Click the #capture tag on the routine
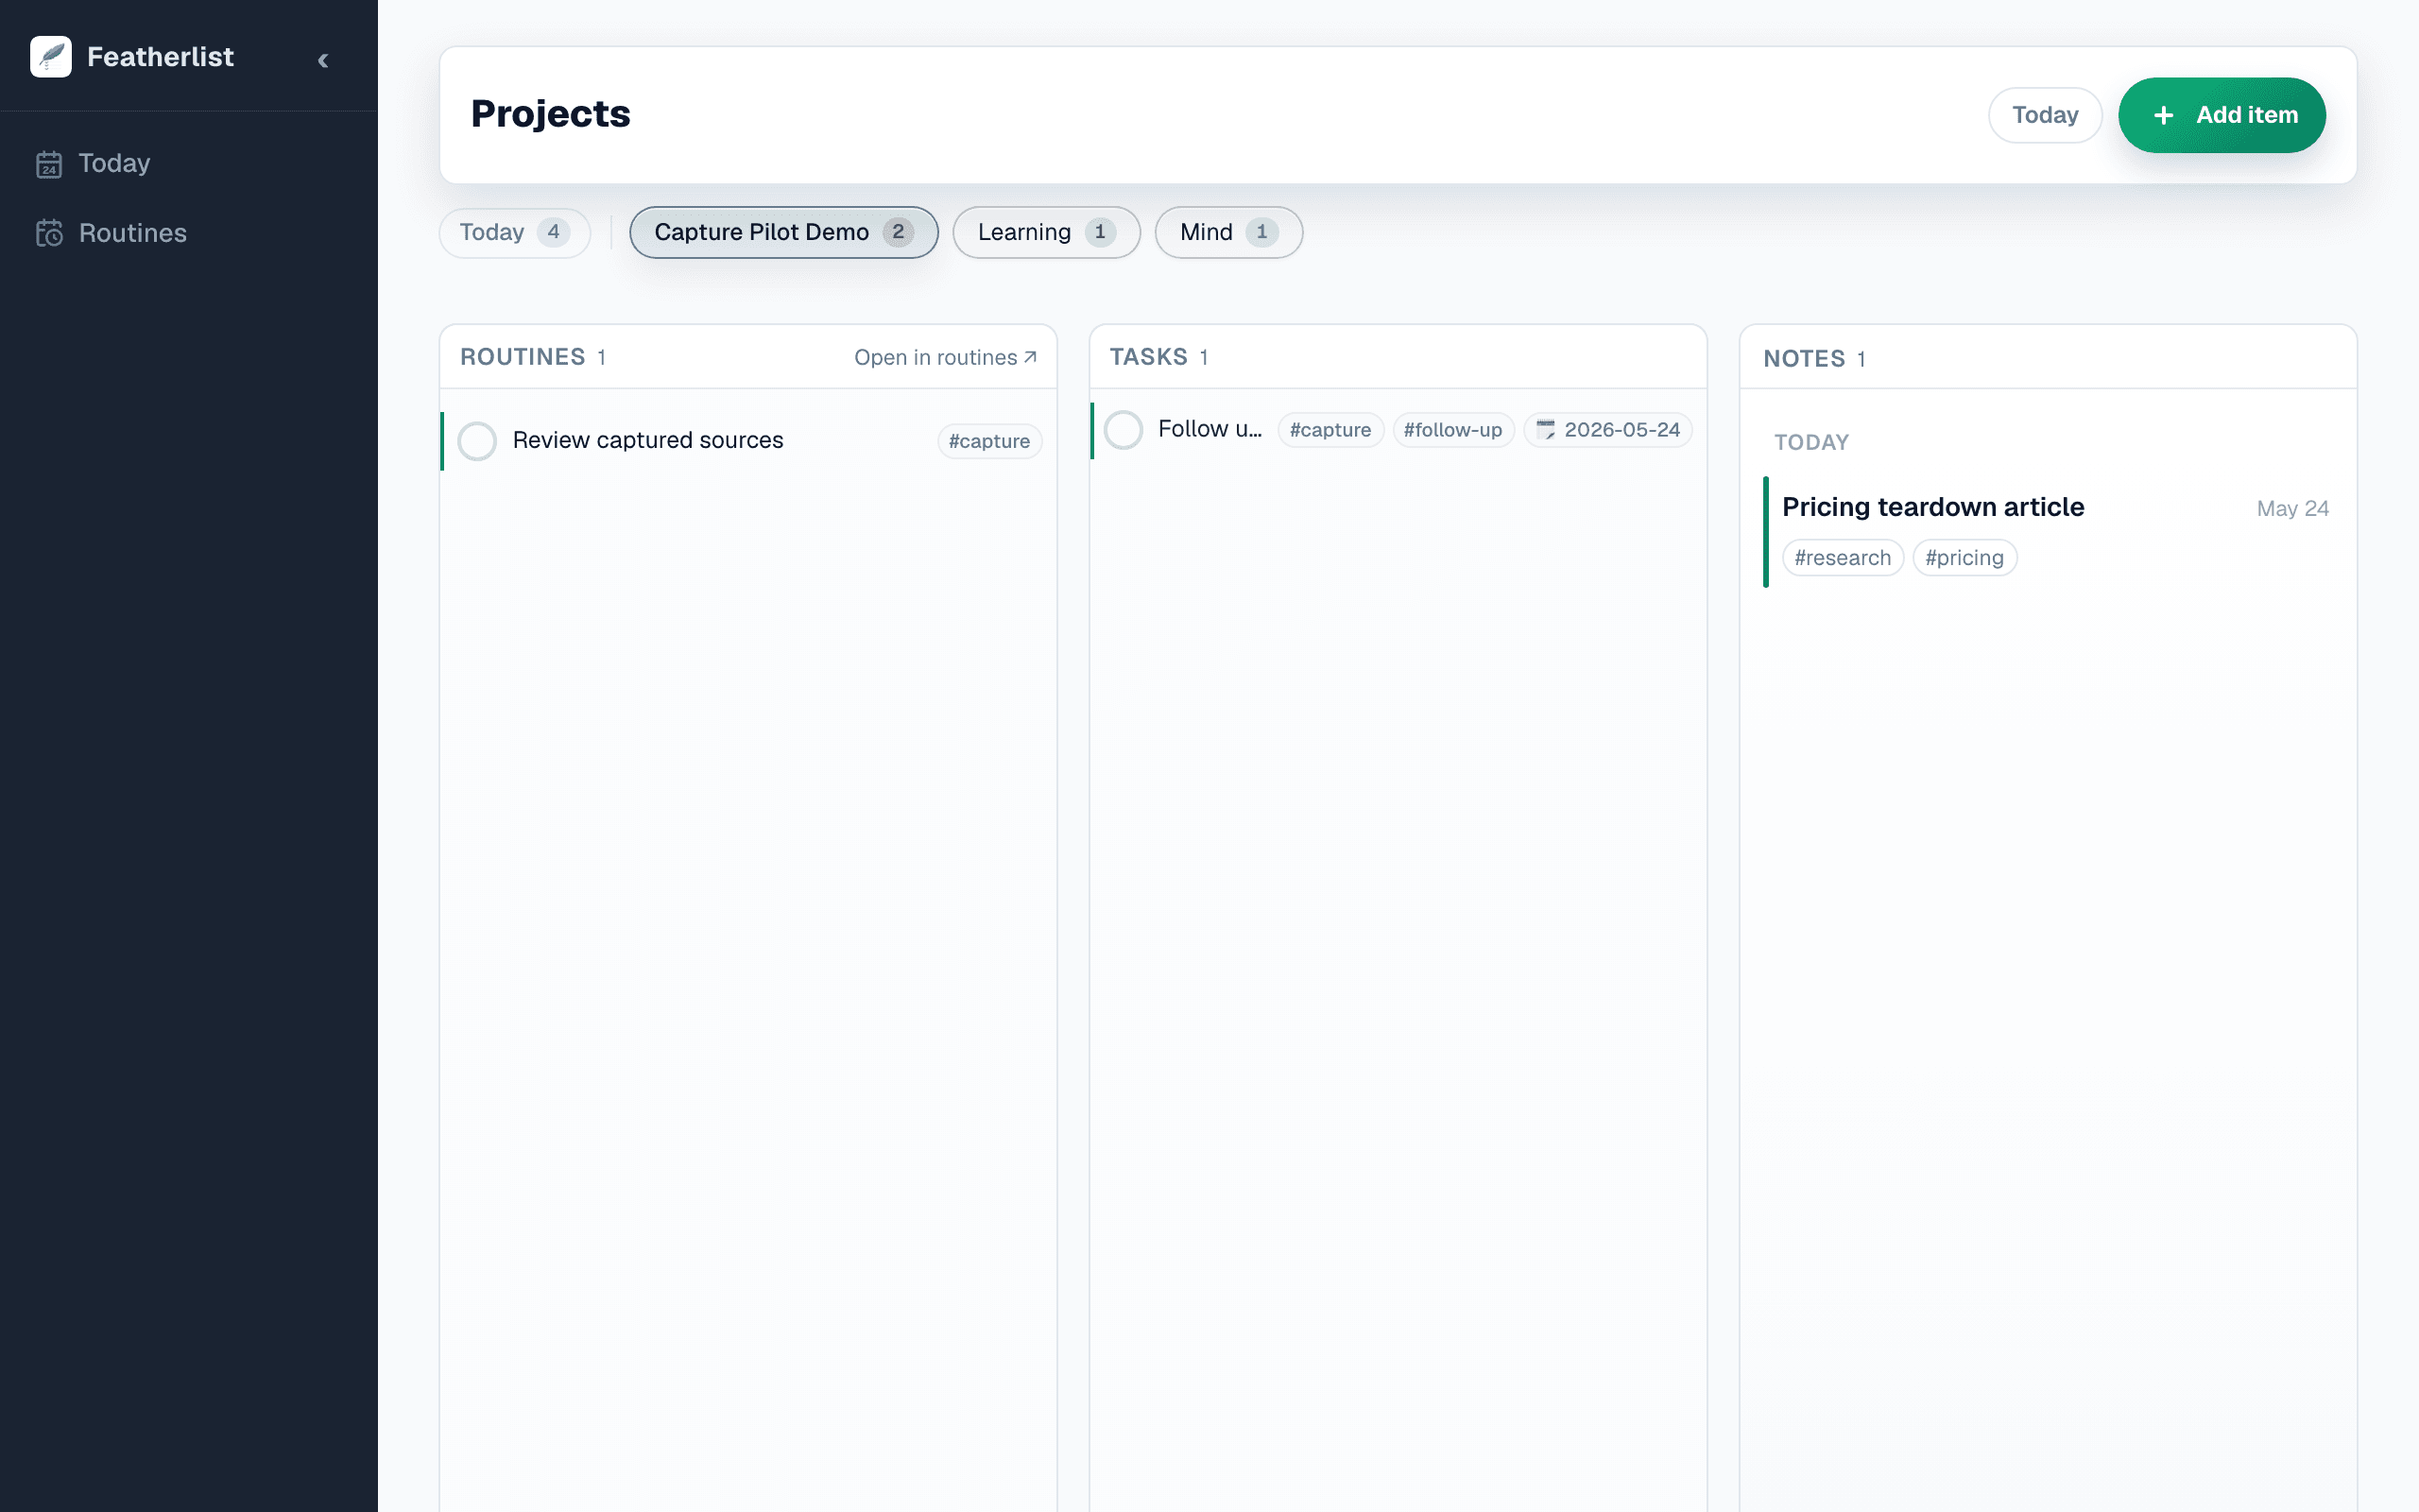This screenshot has width=2419, height=1512. 989,441
